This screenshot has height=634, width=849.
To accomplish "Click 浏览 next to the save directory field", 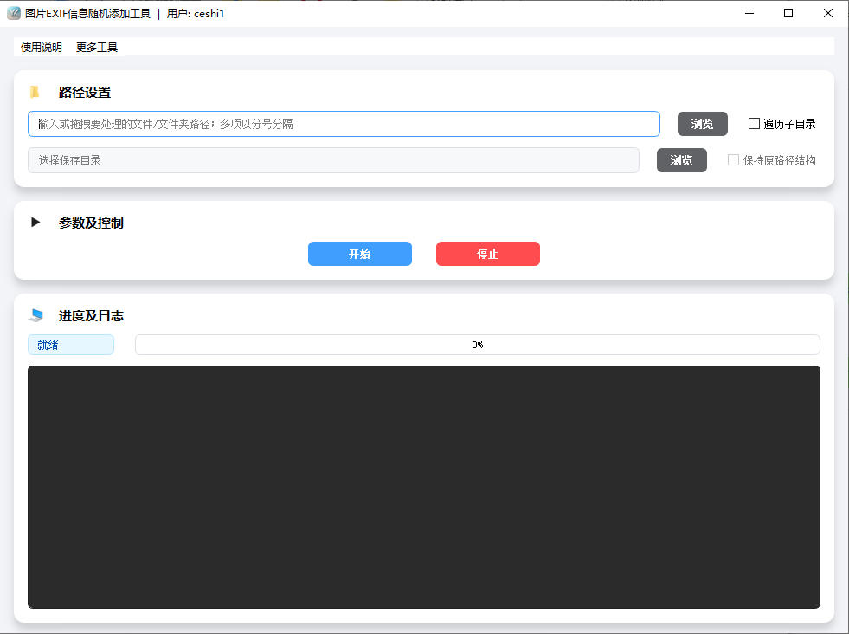I will [x=681, y=160].
